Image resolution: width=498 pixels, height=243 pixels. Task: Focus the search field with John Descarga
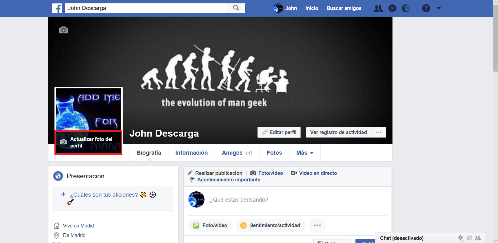(146, 8)
